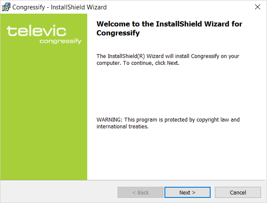This screenshot has width=267, height=203.
Task: Click the greyed-out Back button
Action: (140, 192)
